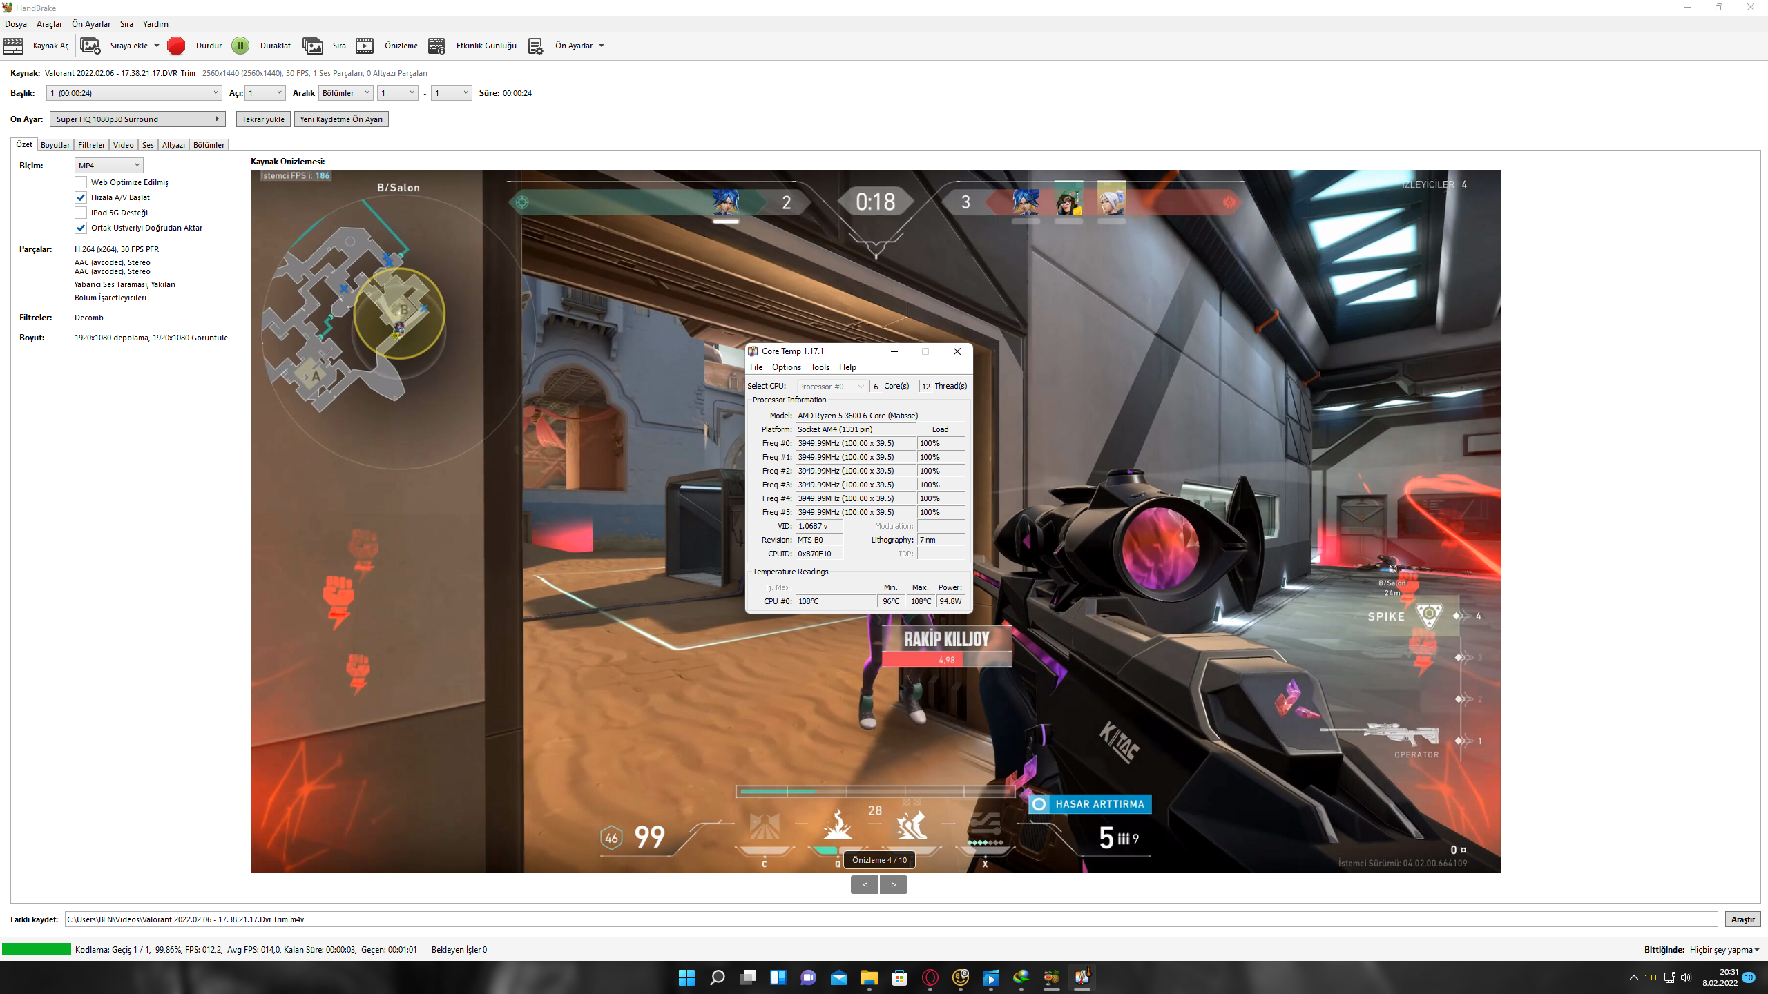This screenshot has height=994, width=1768.
Task: Expand the Başlık title dropdown
Action: 134,93
